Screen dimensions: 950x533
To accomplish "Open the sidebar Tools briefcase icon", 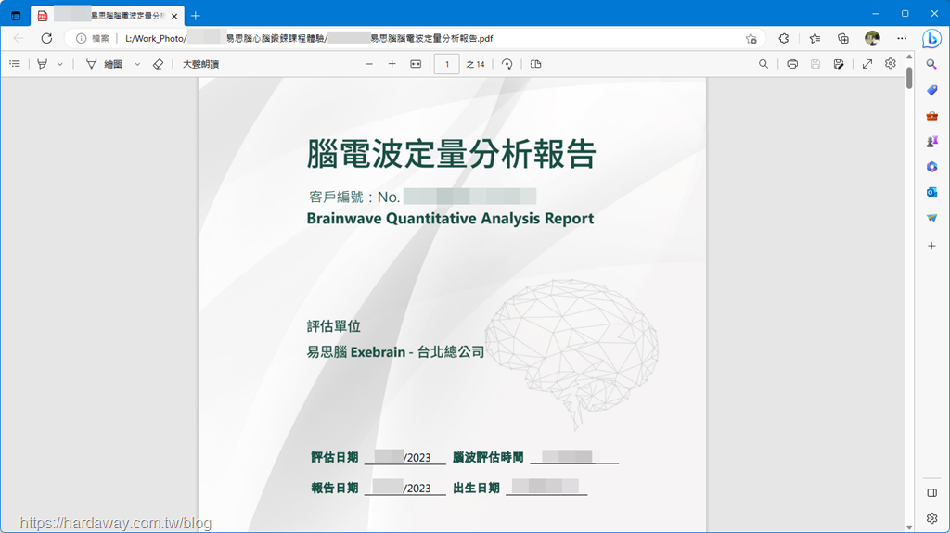I will 931,116.
